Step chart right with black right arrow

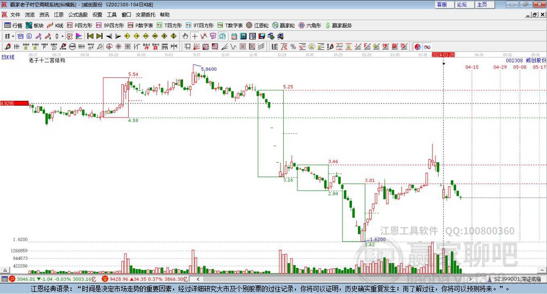(x=118, y=36)
